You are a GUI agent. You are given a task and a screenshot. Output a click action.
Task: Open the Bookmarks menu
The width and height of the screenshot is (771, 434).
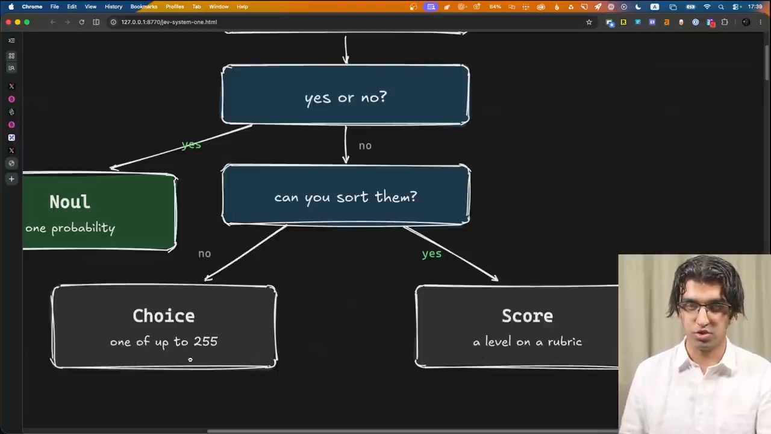143,7
